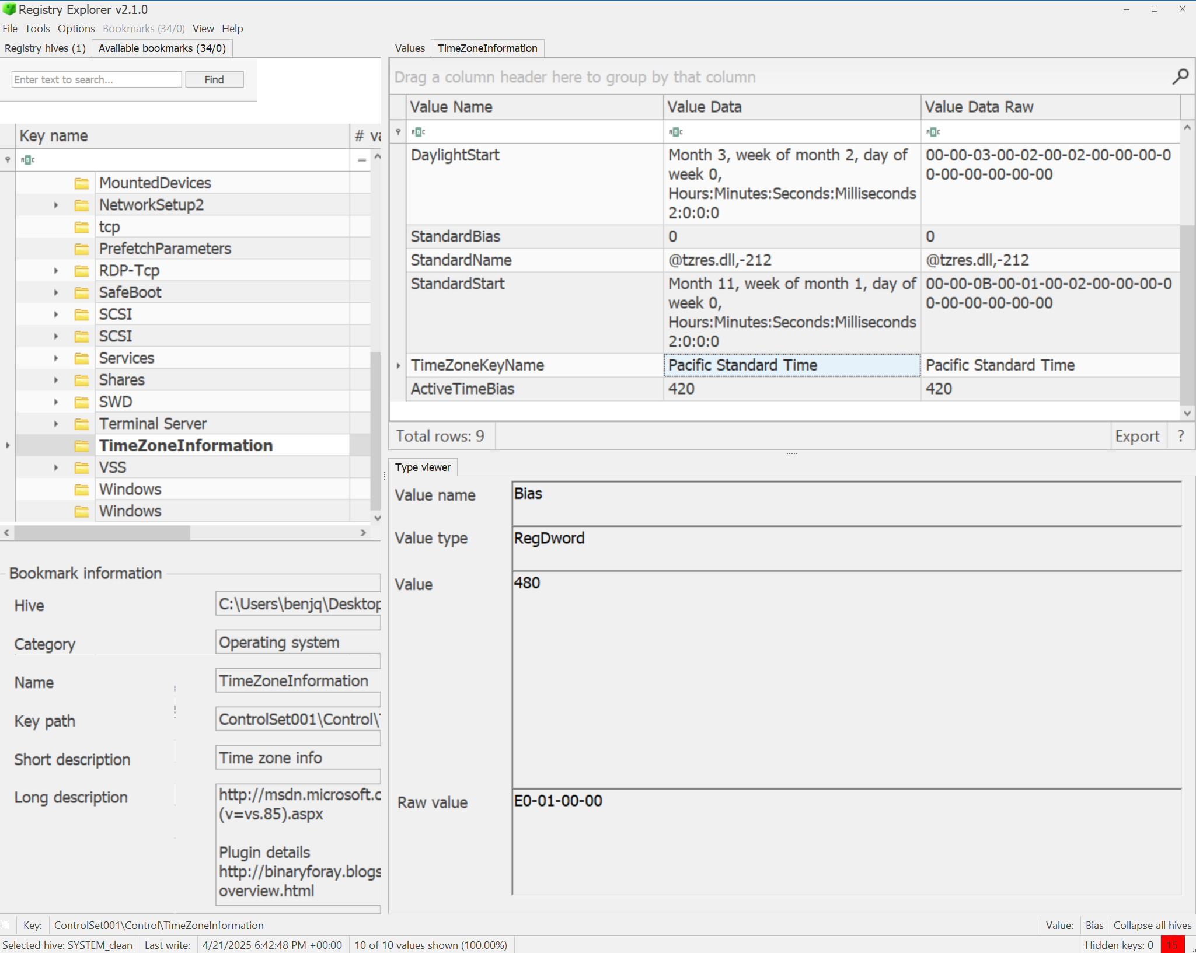Click the tree horizontal scrollbar thumb

tap(102, 533)
